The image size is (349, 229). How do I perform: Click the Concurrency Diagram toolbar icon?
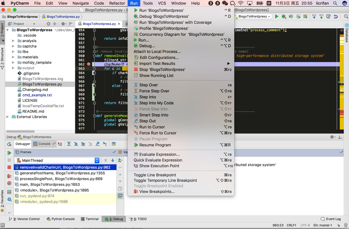(305, 17)
